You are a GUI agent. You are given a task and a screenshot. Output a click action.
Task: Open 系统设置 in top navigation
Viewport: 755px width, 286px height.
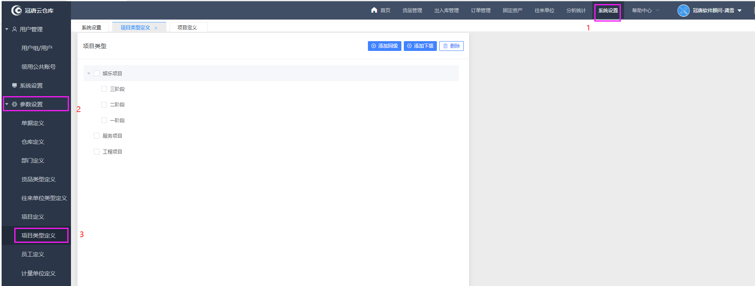(608, 11)
